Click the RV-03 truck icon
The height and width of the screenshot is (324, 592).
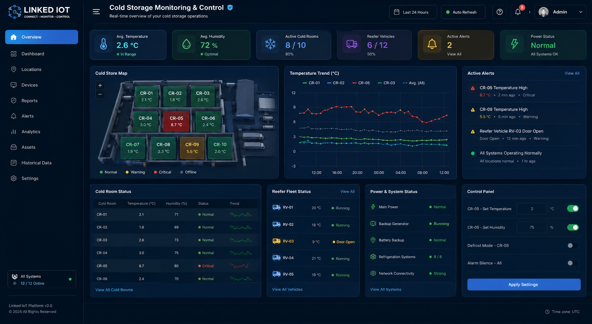tap(276, 241)
